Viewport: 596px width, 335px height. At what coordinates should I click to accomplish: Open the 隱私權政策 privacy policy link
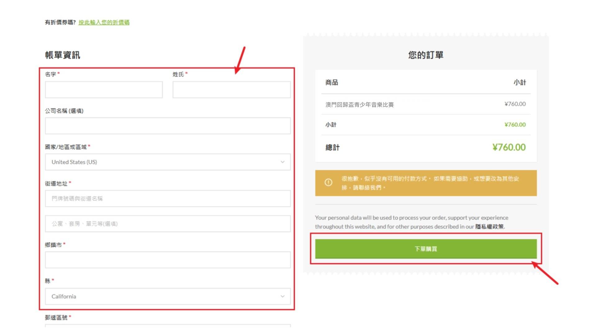[490, 227]
